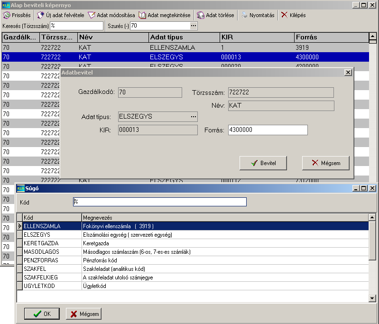Click the Adat megtekintése book icon

[x=142, y=15]
